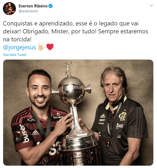157x168 pixels.
Task: Open the Everton Ribeiro display name
Action: (33, 6)
